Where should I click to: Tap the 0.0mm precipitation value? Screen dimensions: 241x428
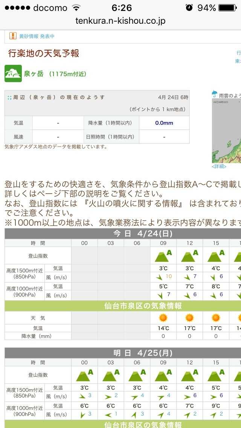pos(164,123)
